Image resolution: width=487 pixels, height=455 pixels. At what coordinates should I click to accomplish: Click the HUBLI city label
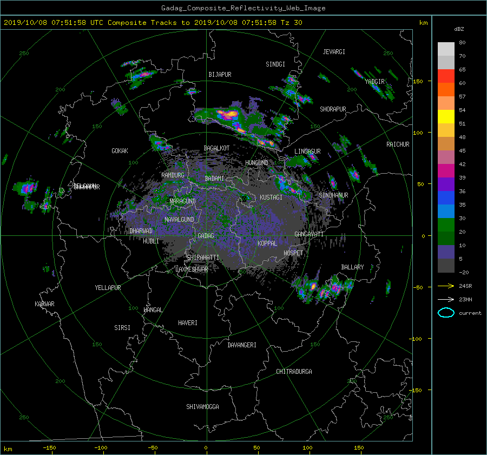[x=150, y=241]
